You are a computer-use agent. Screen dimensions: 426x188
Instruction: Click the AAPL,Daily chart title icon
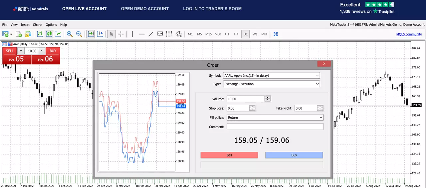tap(4, 44)
